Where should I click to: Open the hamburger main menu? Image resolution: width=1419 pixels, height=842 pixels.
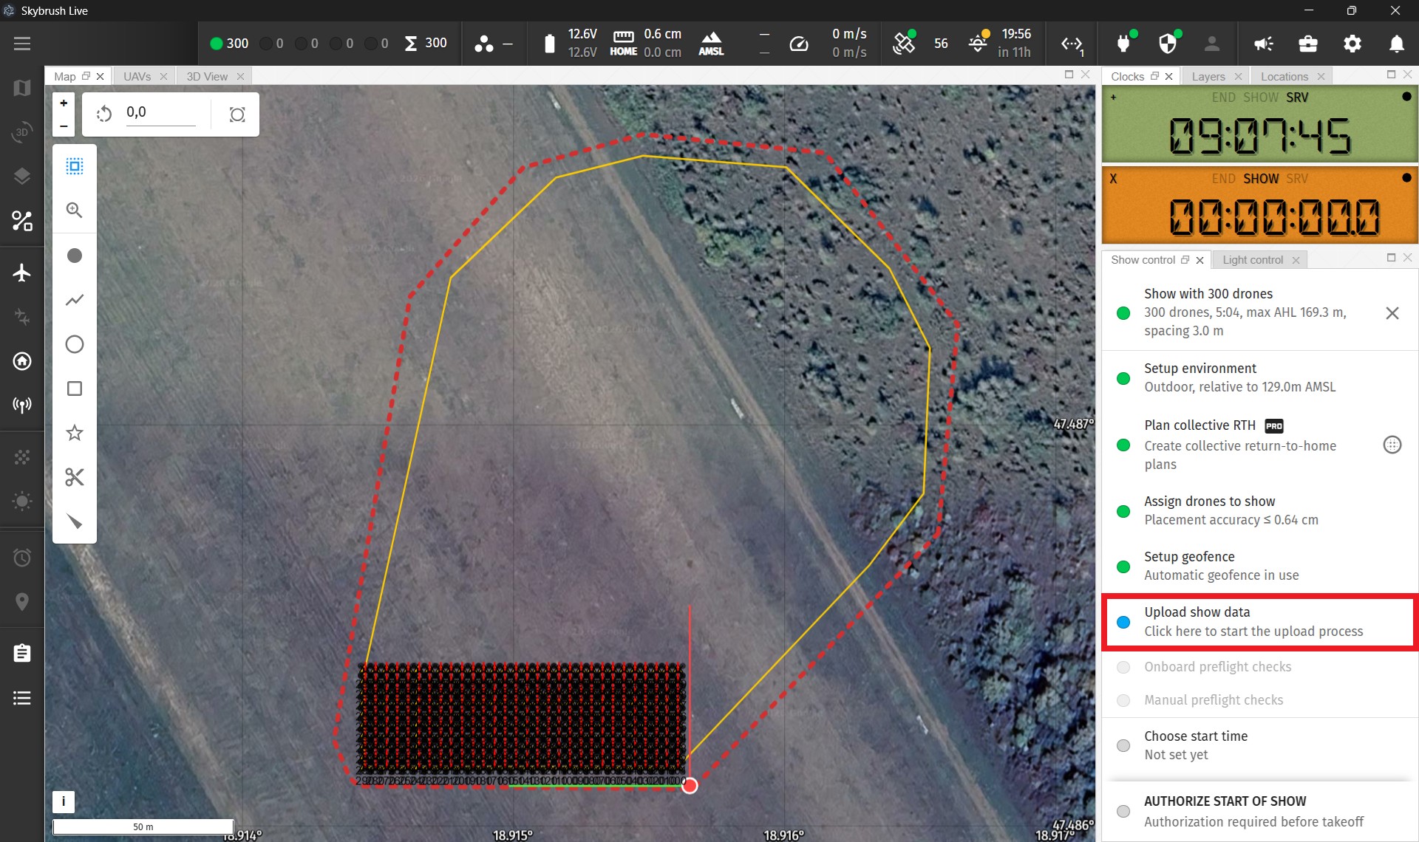[x=22, y=44]
